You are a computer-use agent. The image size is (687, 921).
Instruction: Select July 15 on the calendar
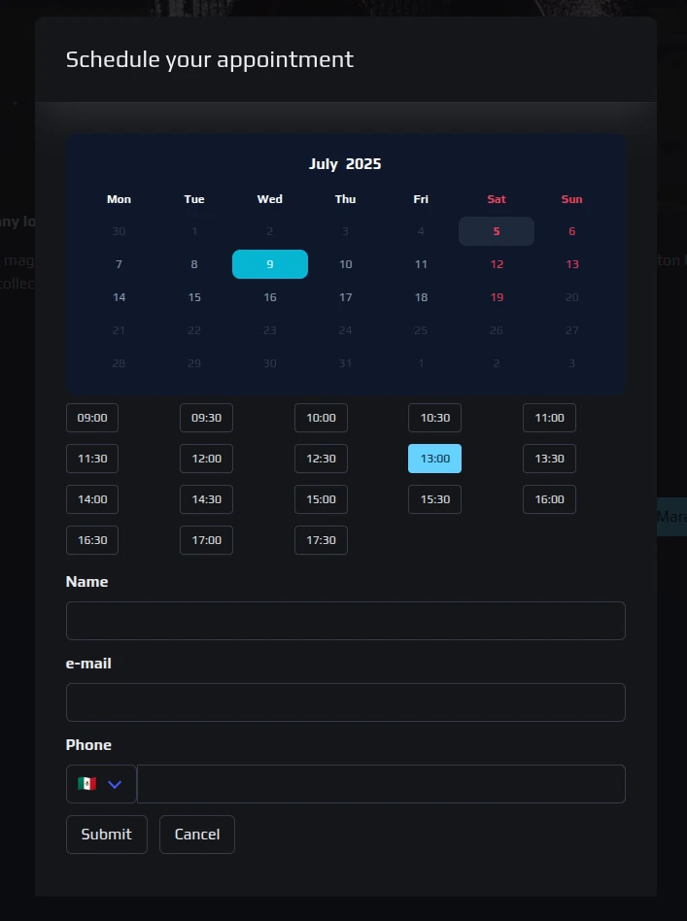[194, 297]
